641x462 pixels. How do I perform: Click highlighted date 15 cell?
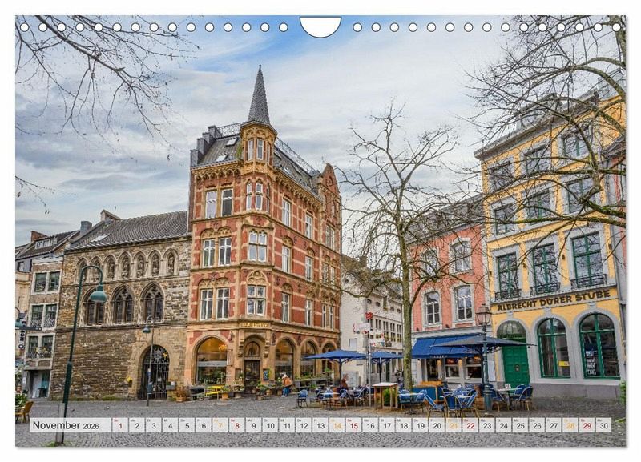pos(353,425)
